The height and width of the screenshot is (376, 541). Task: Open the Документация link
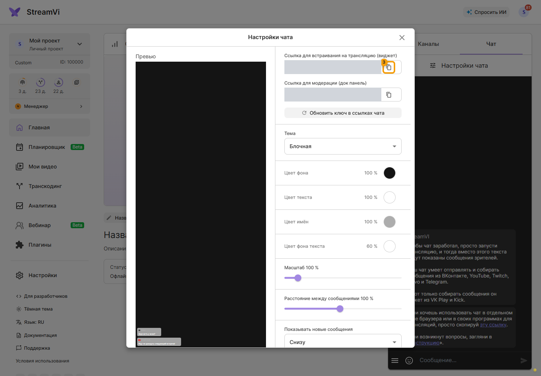36,335
